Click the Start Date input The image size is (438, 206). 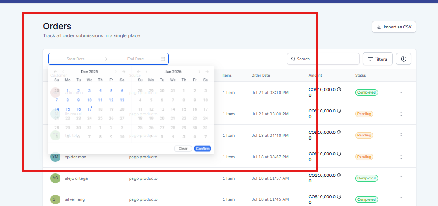click(76, 59)
